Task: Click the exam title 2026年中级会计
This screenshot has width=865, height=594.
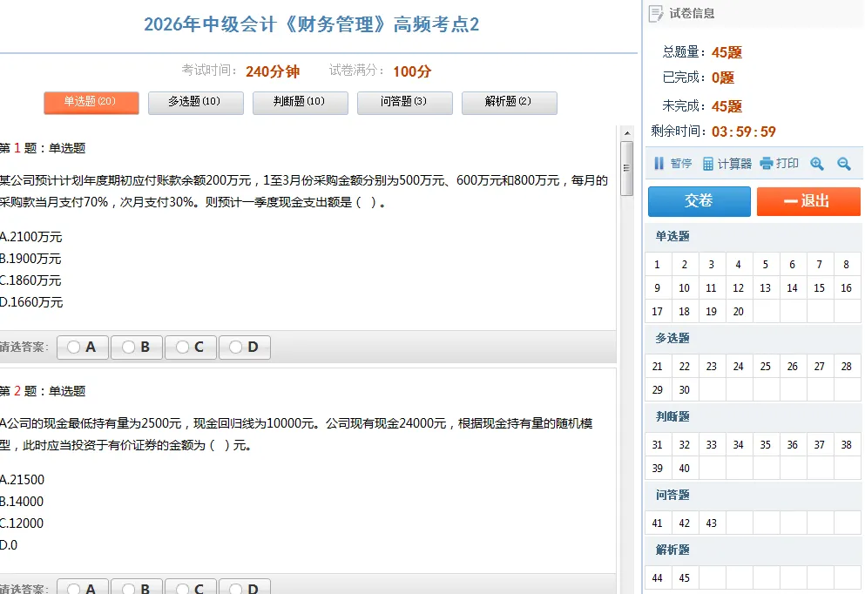Action: [312, 24]
